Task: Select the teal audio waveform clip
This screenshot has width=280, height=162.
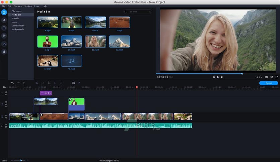Action: [101, 126]
